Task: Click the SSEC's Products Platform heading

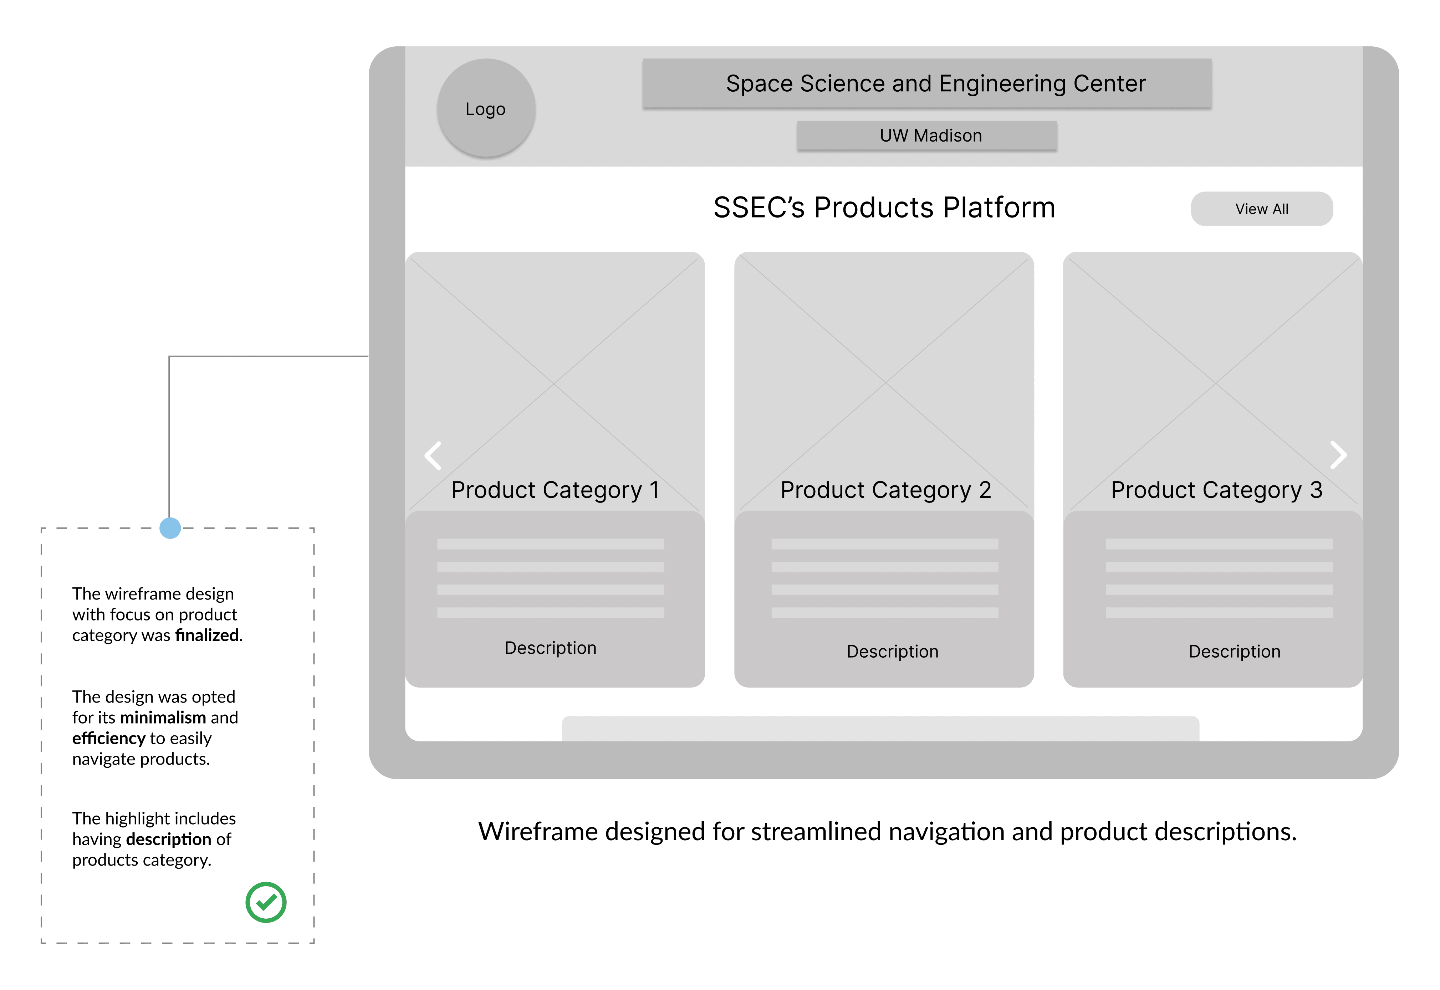Action: coord(884,208)
